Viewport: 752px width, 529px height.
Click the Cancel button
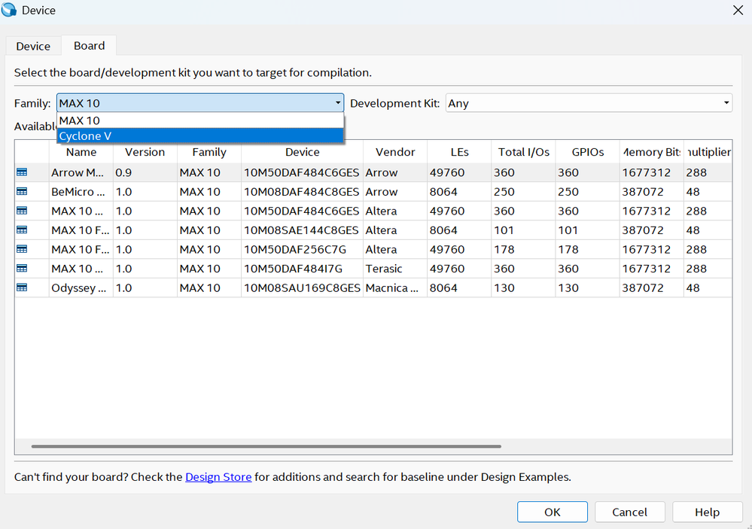629,512
